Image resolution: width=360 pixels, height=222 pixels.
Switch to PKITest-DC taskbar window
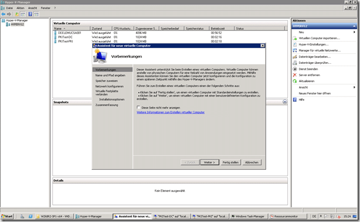point(171,216)
